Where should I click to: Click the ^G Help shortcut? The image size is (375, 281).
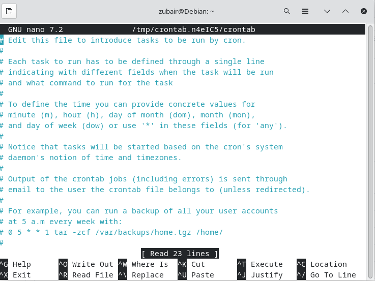[x=16, y=264]
